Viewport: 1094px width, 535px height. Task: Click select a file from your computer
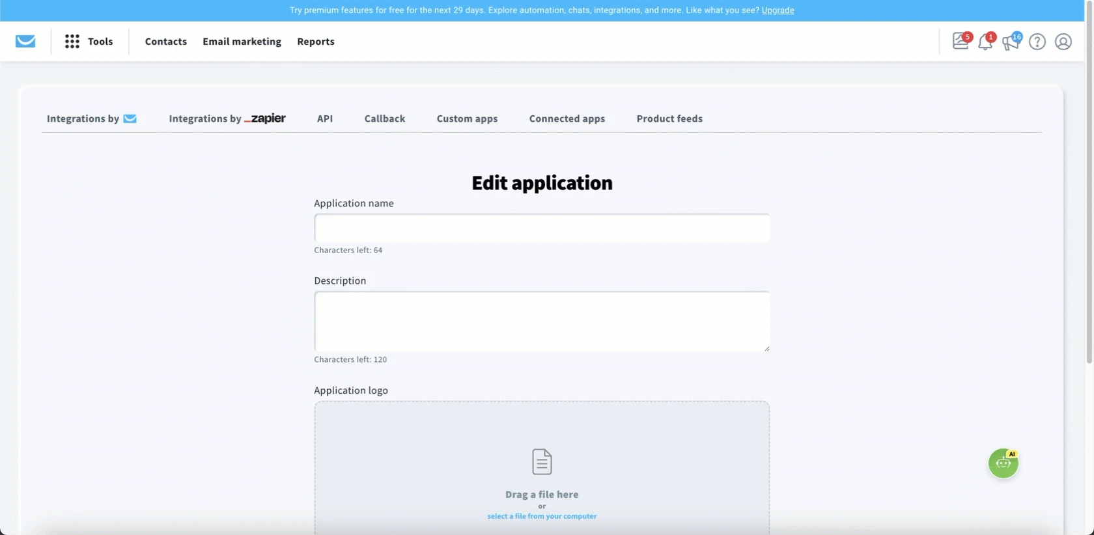542,516
